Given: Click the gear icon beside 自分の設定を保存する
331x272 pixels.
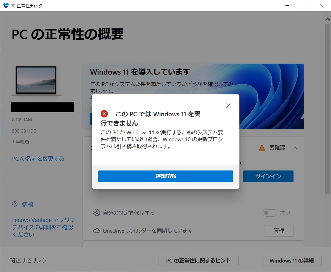Looking at the screenshot, I should coord(97,213).
